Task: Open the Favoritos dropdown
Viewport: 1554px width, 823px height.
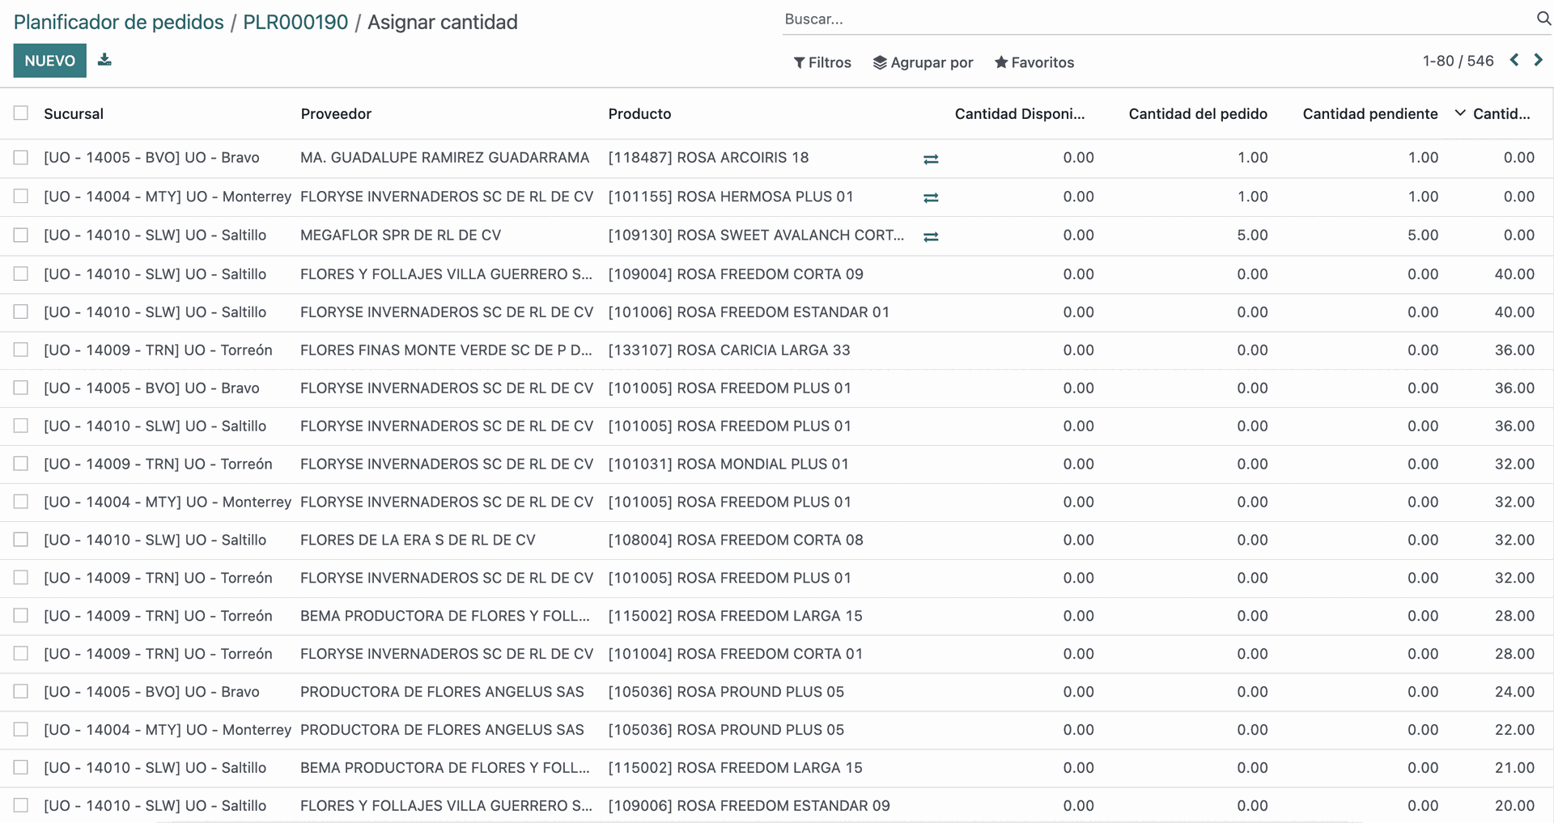Action: point(1034,62)
